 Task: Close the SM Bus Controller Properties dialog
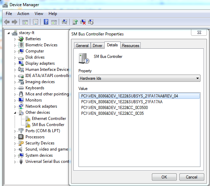click(x=199, y=32)
